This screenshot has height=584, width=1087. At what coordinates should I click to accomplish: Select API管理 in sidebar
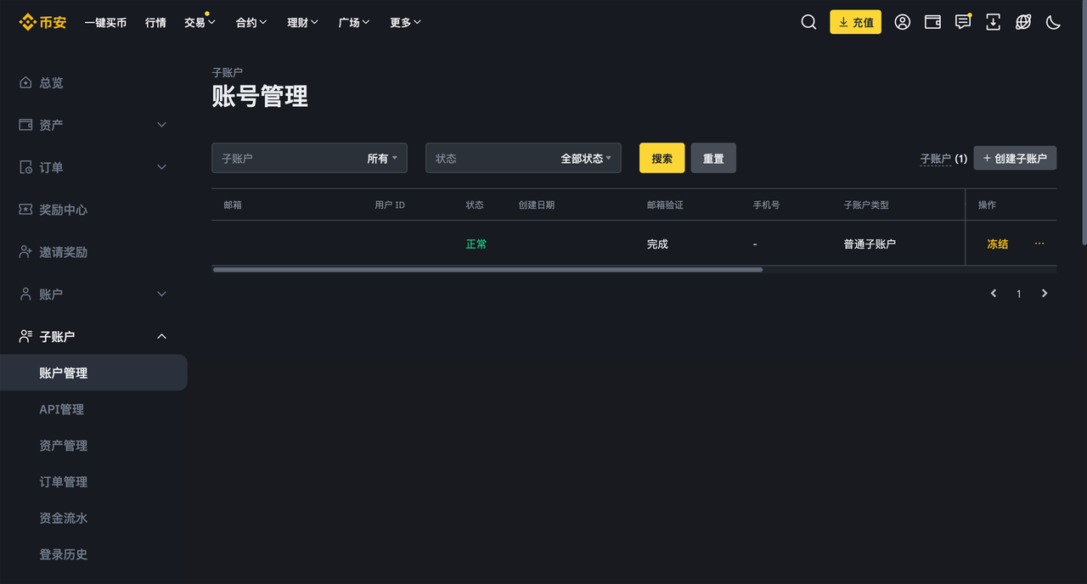click(x=62, y=409)
